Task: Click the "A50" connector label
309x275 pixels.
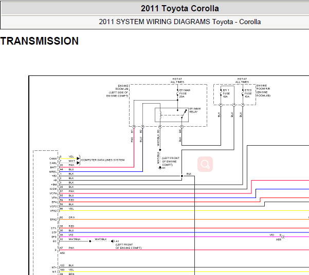Action: tap(62, 253)
